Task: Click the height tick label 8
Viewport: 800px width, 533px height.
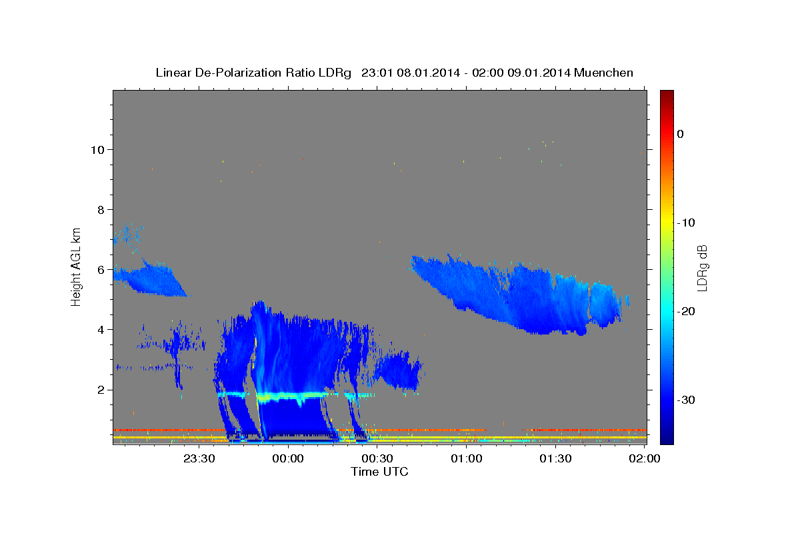Action: (x=101, y=209)
